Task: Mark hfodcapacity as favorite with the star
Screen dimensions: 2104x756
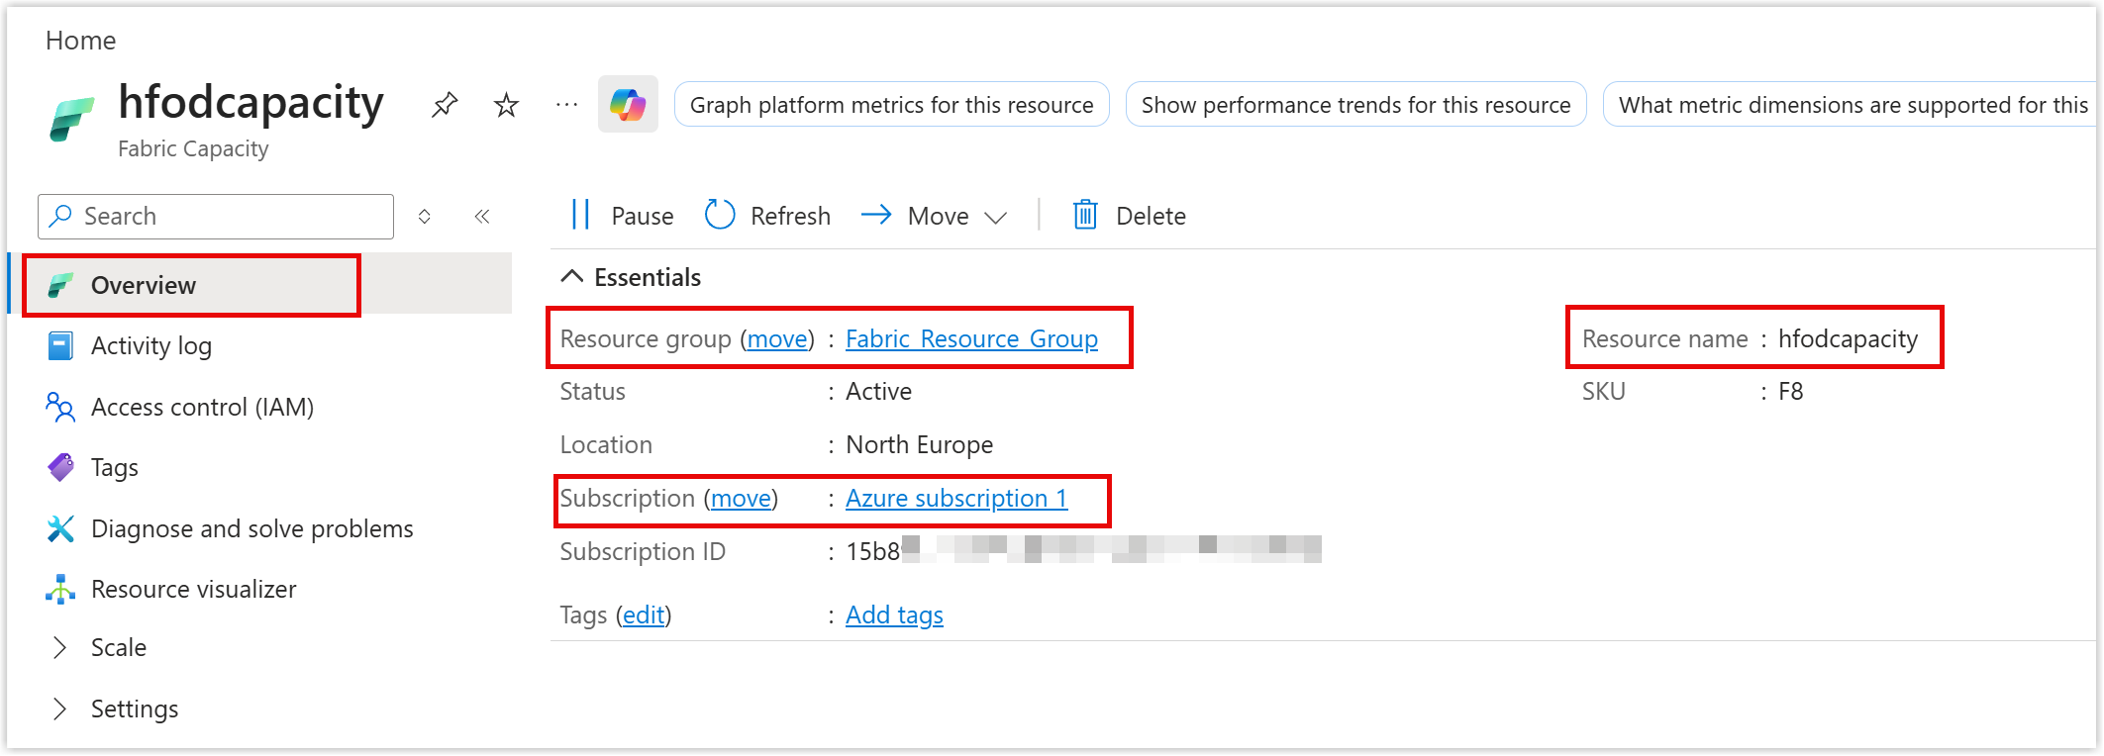Action: pyautogui.click(x=506, y=104)
